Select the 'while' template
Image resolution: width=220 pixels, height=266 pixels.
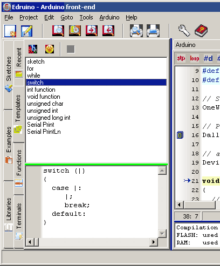pyautogui.click(x=96, y=76)
